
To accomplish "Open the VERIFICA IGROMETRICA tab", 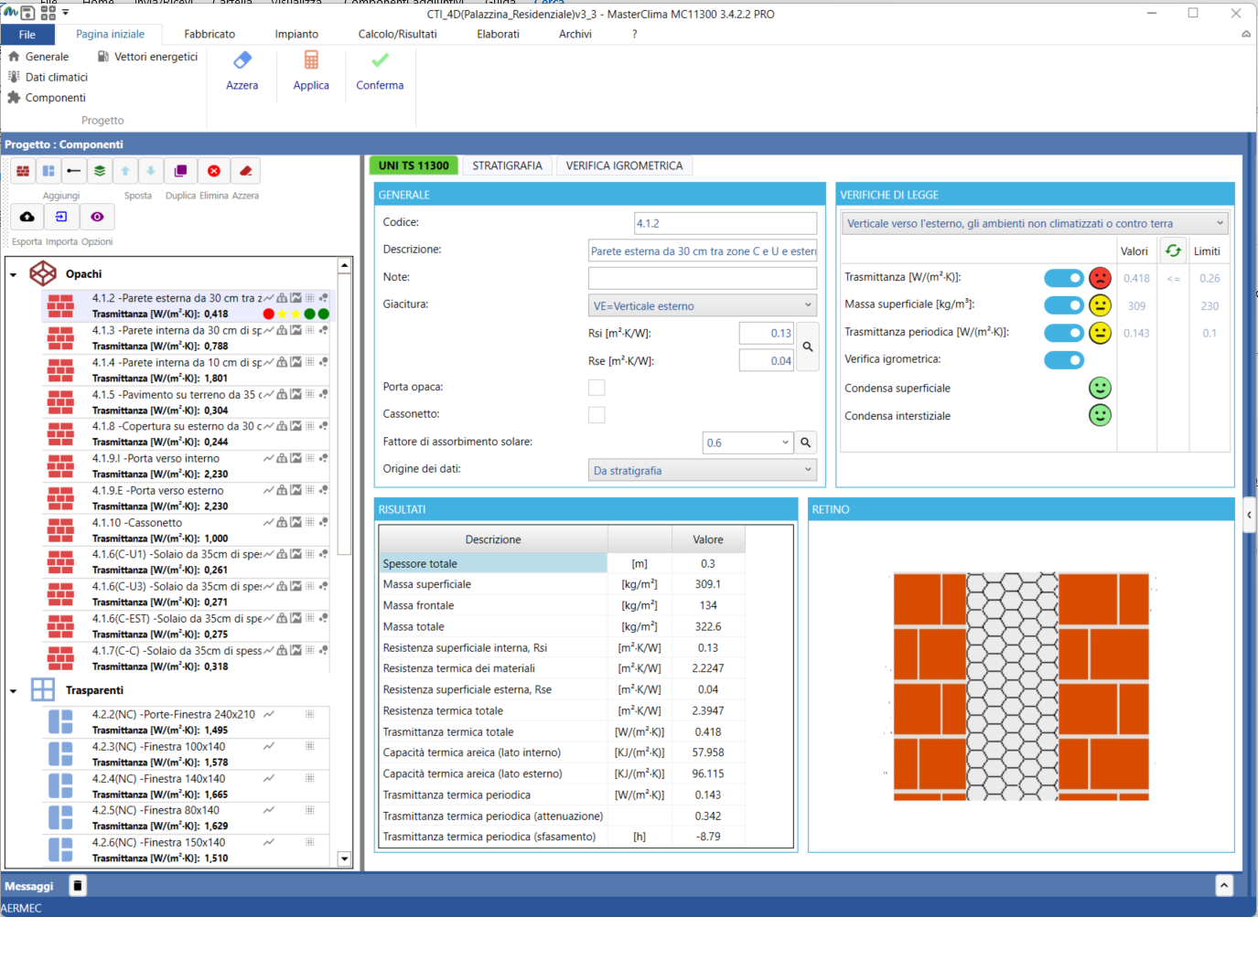I will click(624, 165).
